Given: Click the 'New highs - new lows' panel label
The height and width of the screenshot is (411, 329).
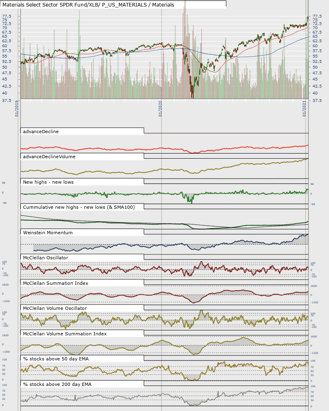Looking at the screenshot, I should (x=48, y=182).
